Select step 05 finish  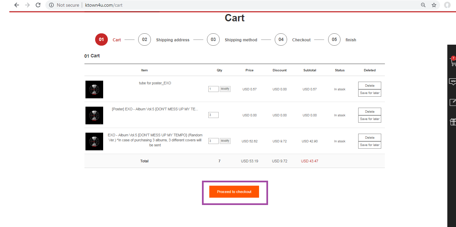[x=334, y=39]
